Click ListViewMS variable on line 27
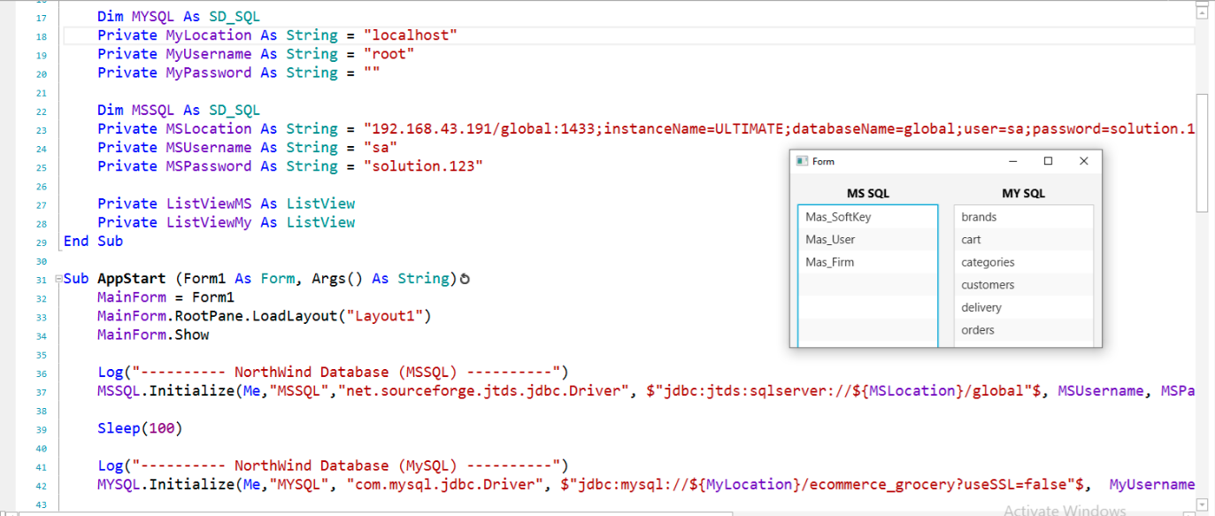This screenshot has width=1215, height=516. (209, 204)
